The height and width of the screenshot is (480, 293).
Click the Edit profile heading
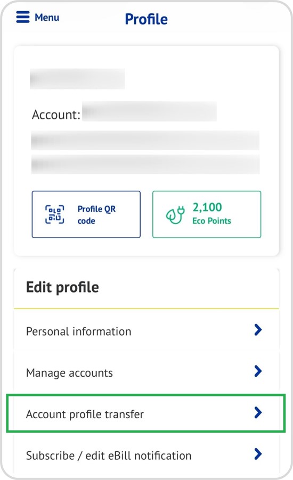(62, 288)
